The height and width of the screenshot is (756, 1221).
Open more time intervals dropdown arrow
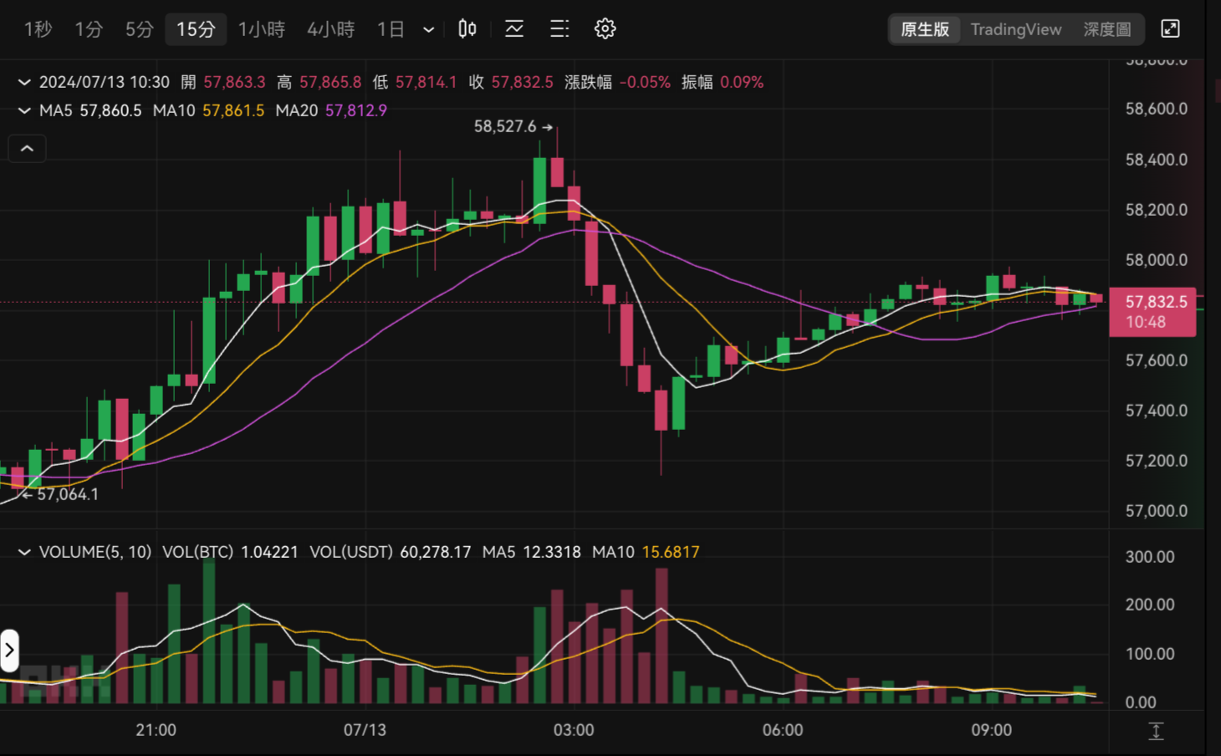click(x=429, y=30)
